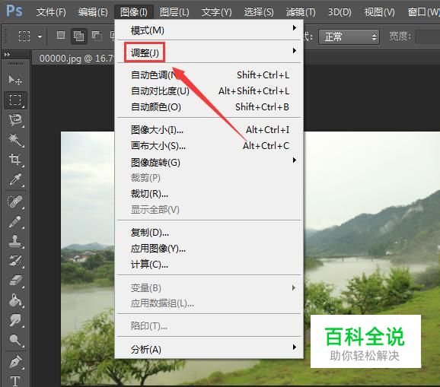Viewport: 440px width, 387px height.
Task: Expand the 调整(J) submenu
Action: click(209, 52)
